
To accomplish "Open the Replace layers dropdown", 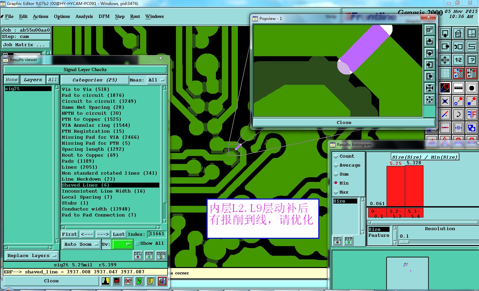I will (32, 256).
